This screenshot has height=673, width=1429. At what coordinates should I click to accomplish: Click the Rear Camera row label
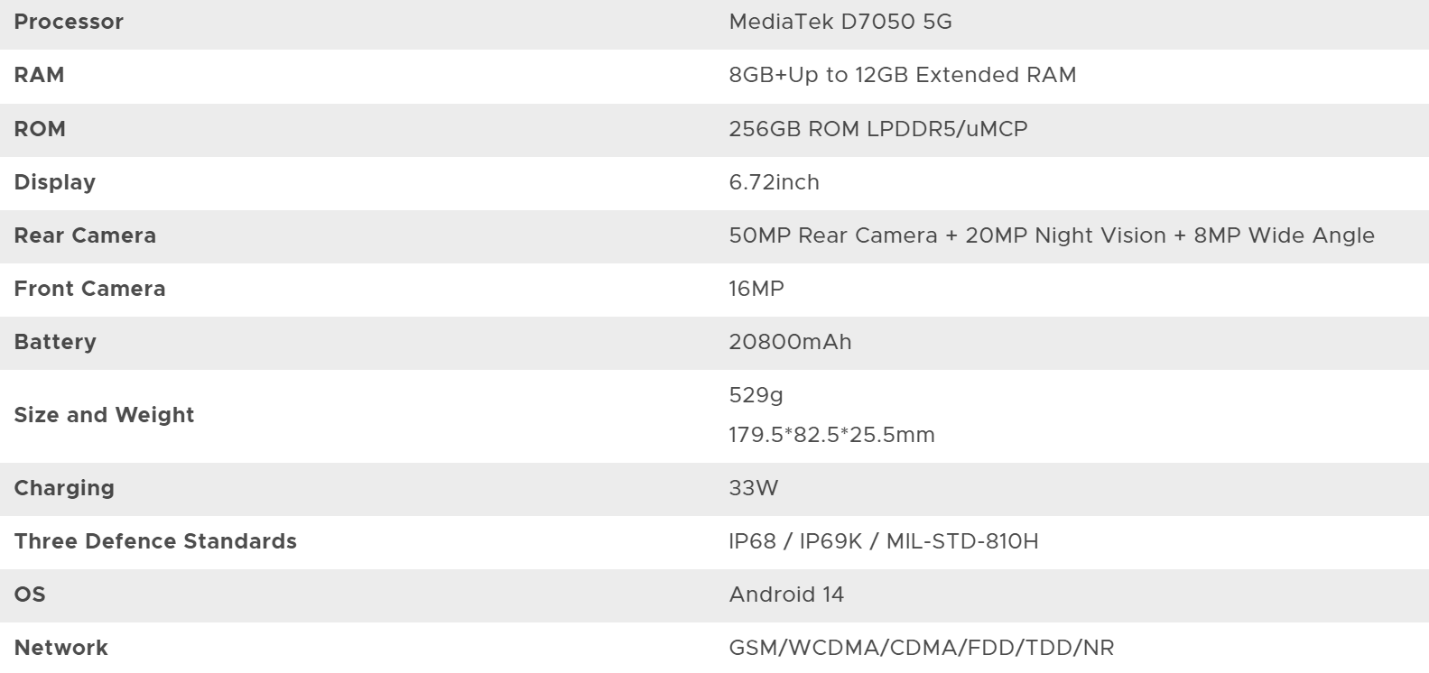click(x=85, y=235)
